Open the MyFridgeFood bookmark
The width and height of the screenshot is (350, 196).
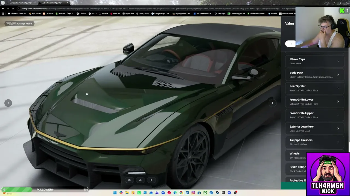coord(182,14)
